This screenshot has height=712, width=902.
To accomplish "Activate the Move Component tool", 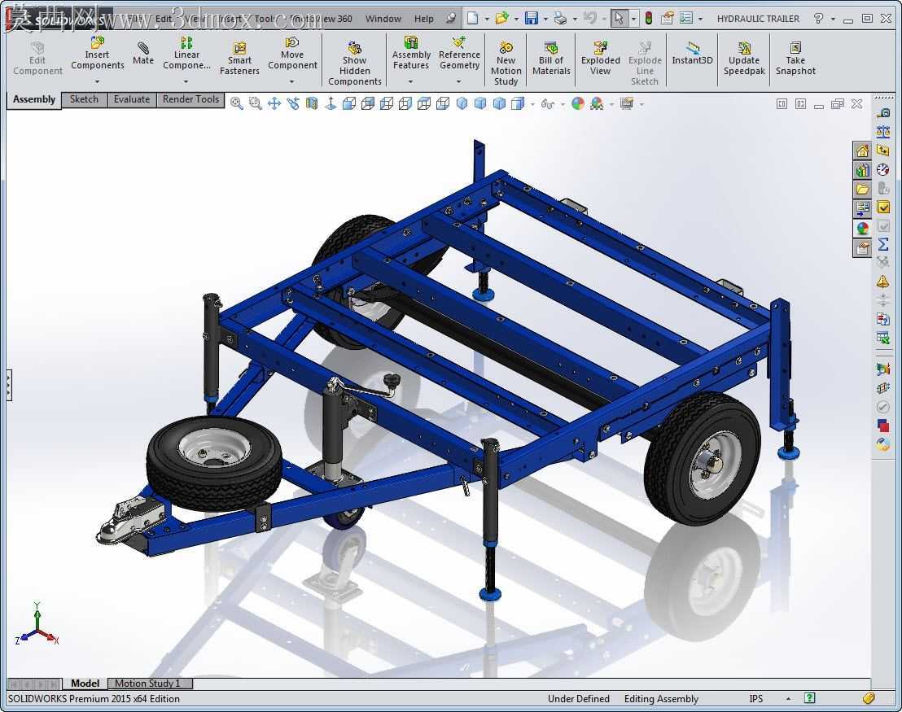I will click(x=292, y=53).
